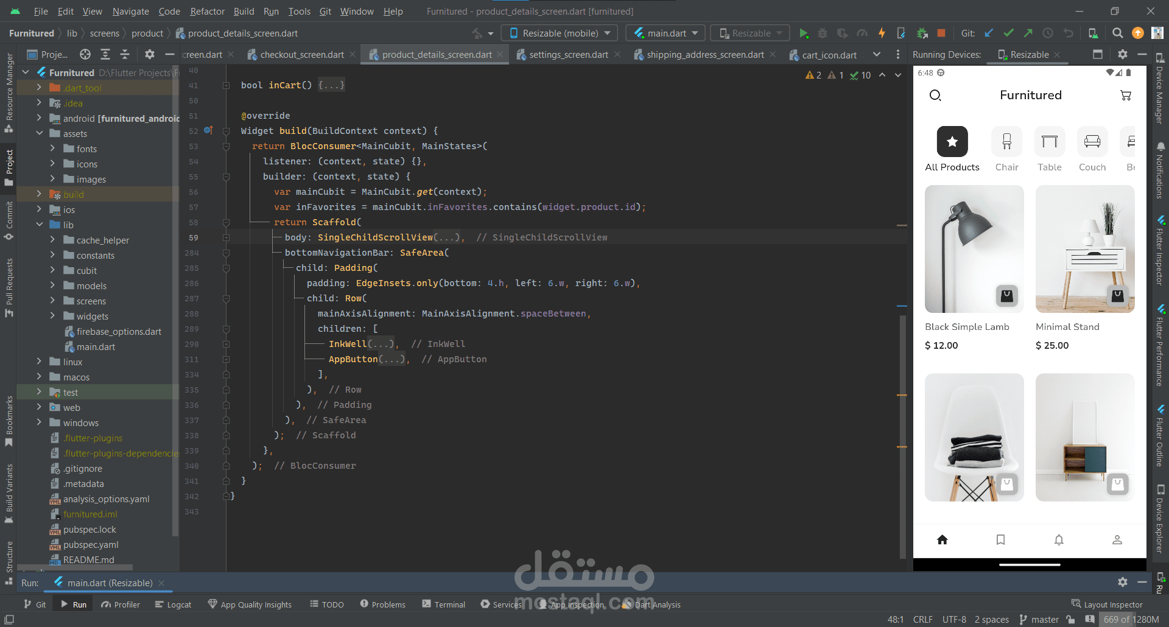Switch line separator CRLF in status bar
This screenshot has height=627, width=1169.
point(922,620)
